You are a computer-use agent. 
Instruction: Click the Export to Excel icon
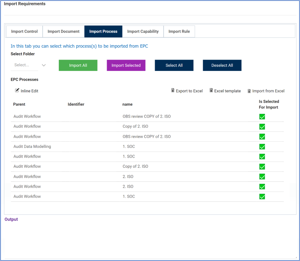pyautogui.click(x=173, y=90)
